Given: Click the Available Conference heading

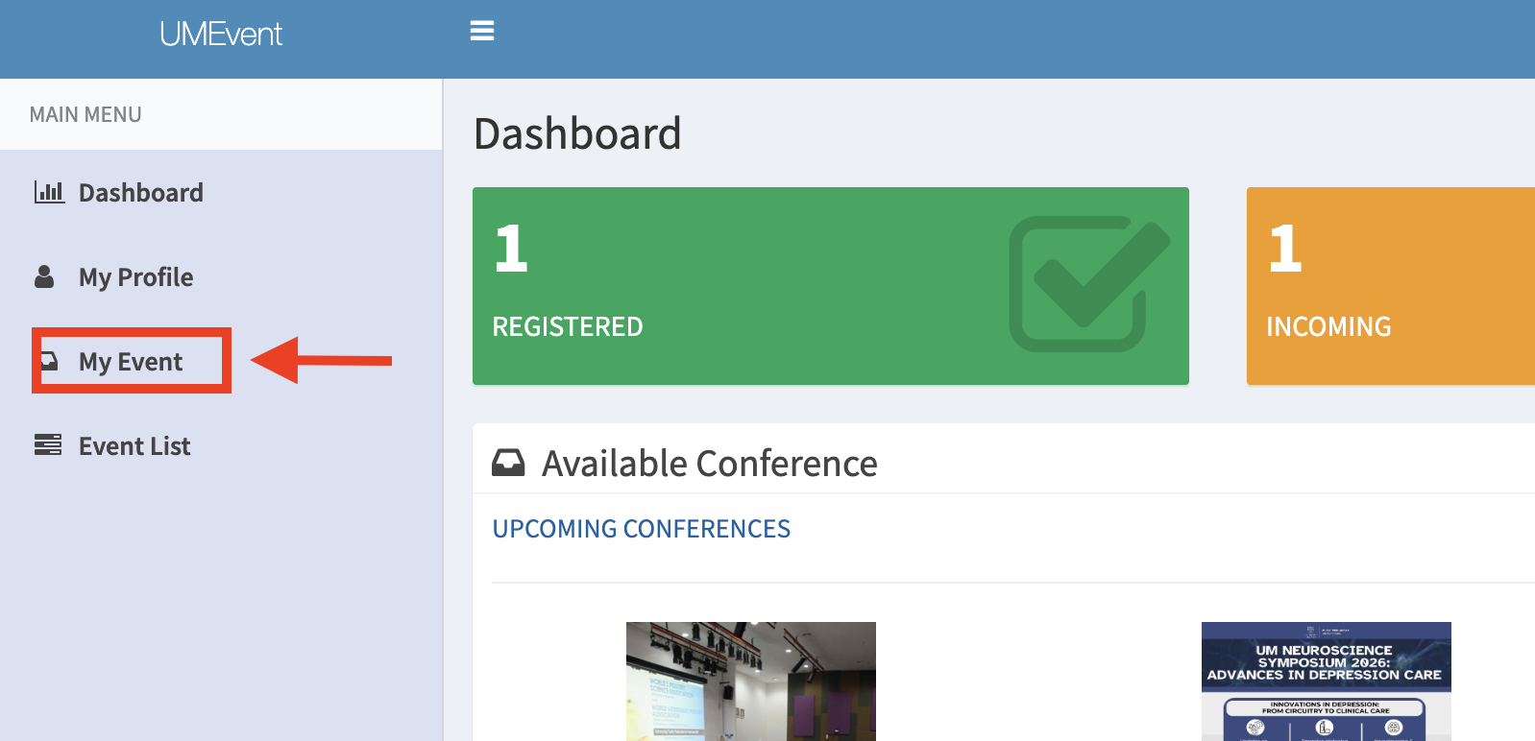Looking at the screenshot, I should (x=710, y=464).
